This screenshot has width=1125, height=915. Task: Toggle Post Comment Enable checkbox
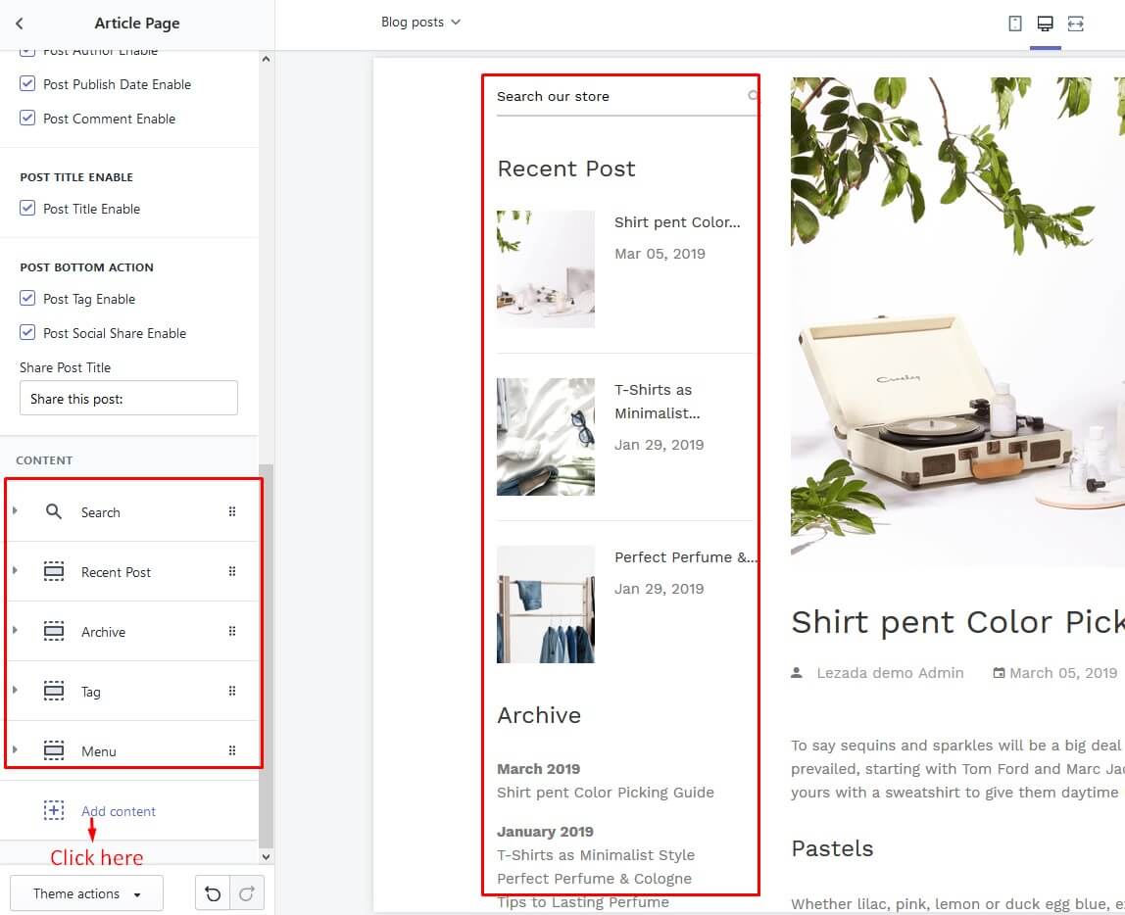click(x=27, y=118)
